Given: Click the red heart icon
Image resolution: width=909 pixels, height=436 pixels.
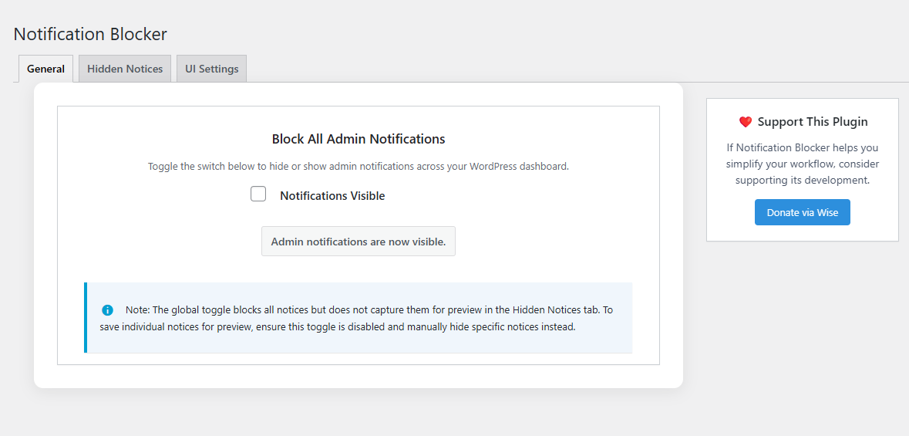Looking at the screenshot, I should tap(745, 122).
